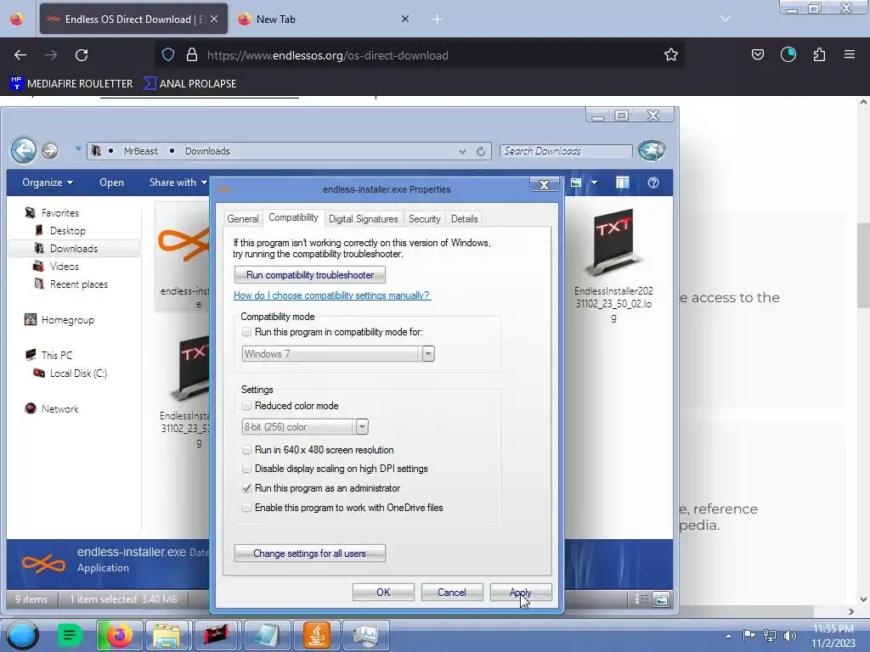Viewport: 870px width, 652px height.
Task: Open the Java app taskbar icon
Action: 317,635
